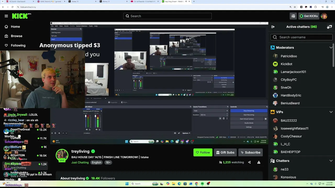The height and width of the screenshot is (188, 335).
Task: Collapse the Moderators section
Action: pos(331,48)
